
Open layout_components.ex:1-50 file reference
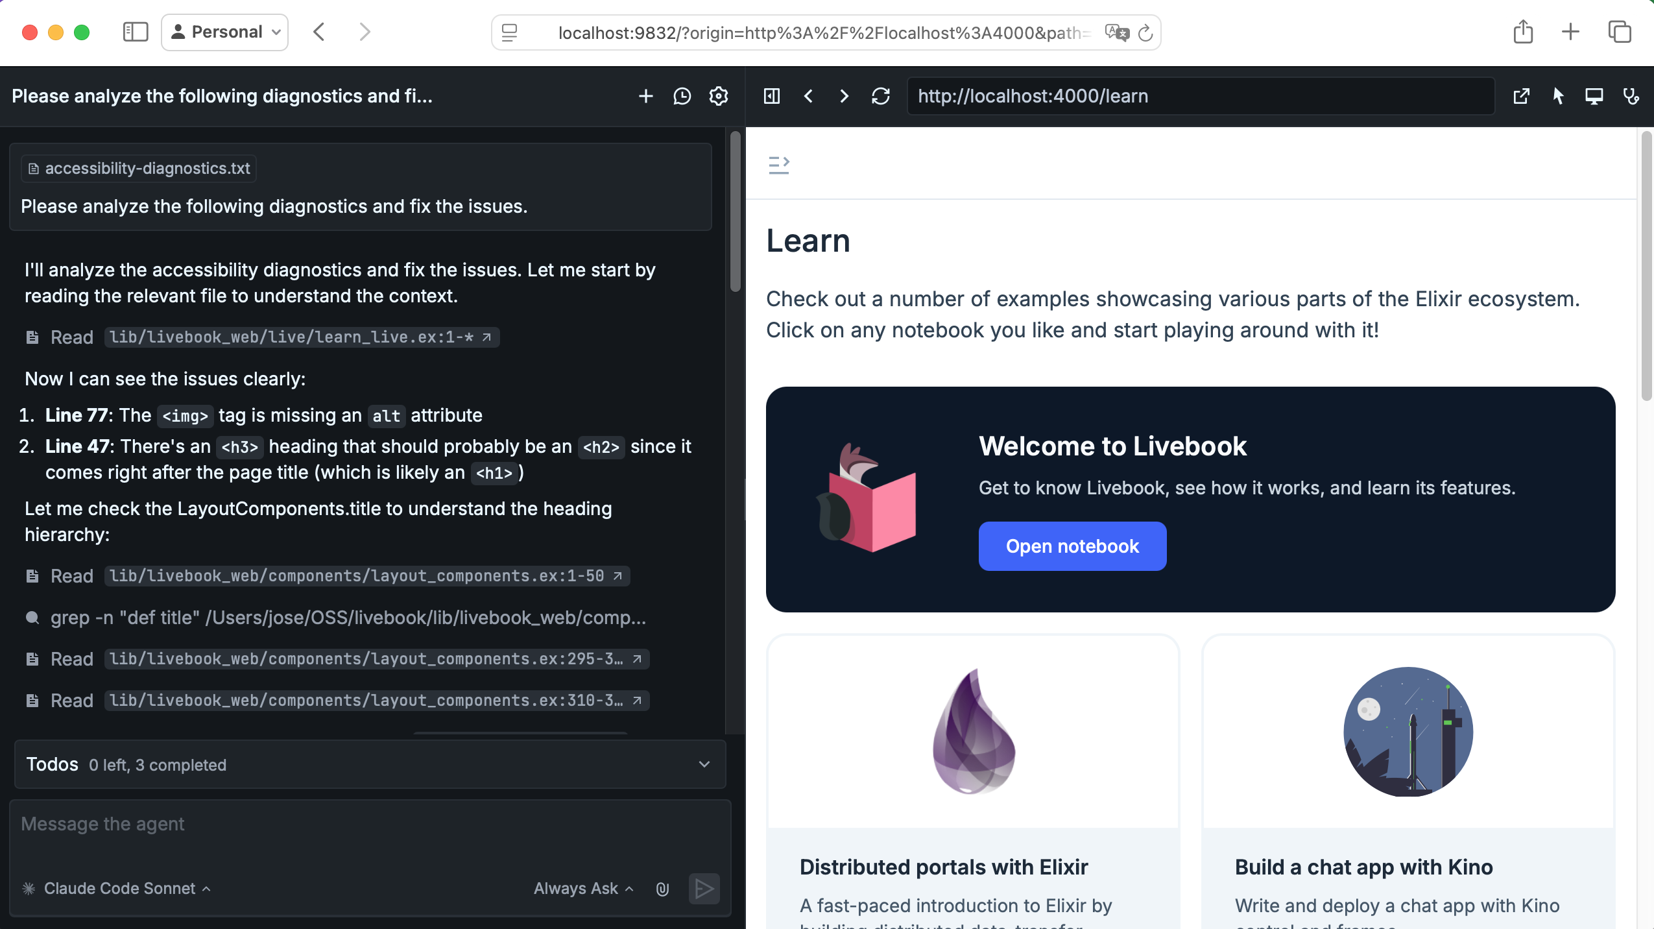366,576
